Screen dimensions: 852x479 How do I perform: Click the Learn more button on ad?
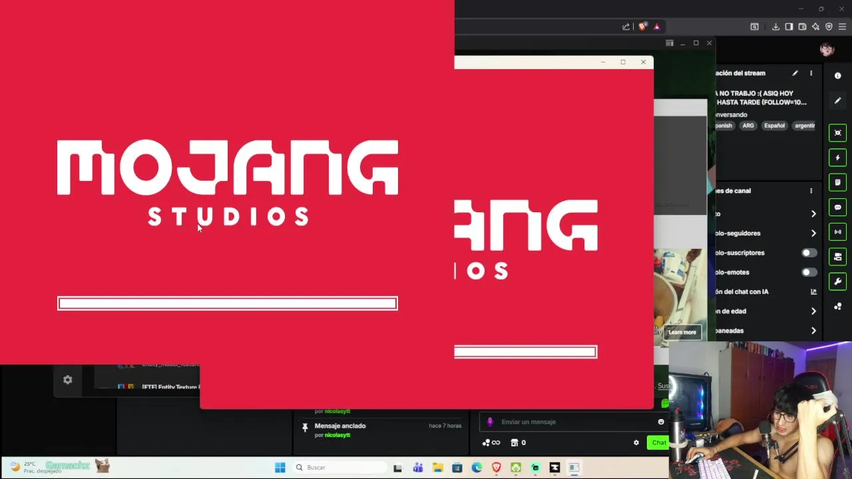point(682,332)
